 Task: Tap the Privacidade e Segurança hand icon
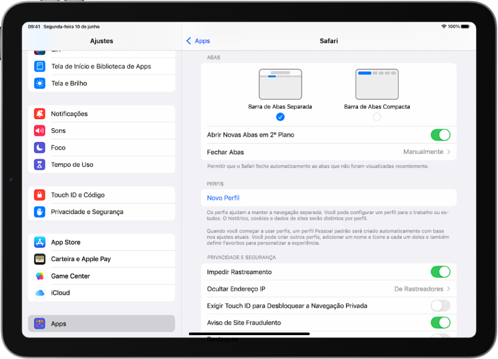[40, 212]
